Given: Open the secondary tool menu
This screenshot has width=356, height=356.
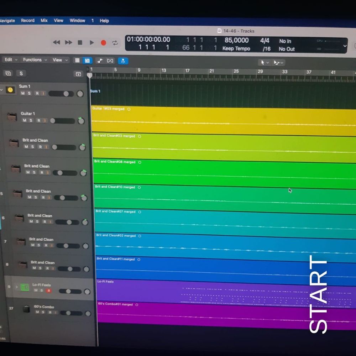Looking at the screenshot, I should click(278, 63).
